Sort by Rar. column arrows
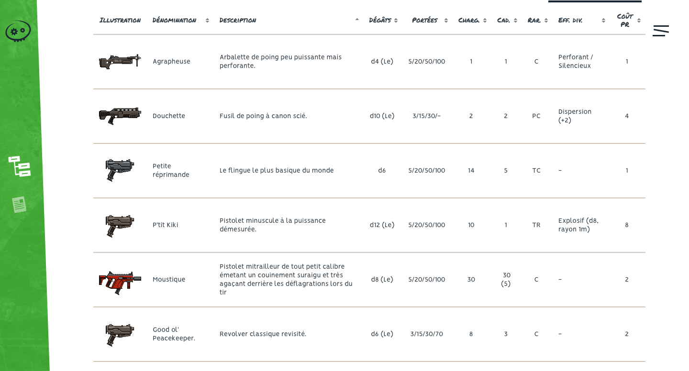This screenshot has height=371, width=689. coord(546,21)
